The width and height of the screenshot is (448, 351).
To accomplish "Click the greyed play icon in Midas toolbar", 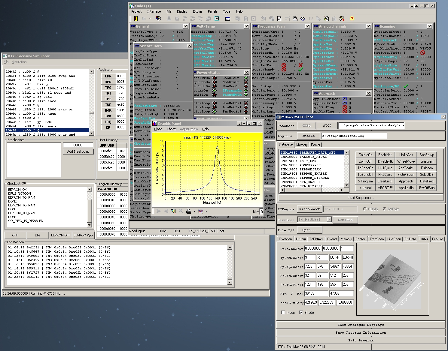I will click(253, 19).
